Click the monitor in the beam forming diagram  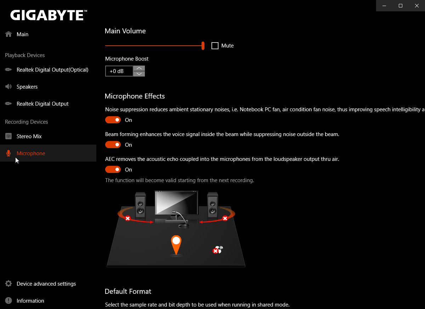(176, 203)
